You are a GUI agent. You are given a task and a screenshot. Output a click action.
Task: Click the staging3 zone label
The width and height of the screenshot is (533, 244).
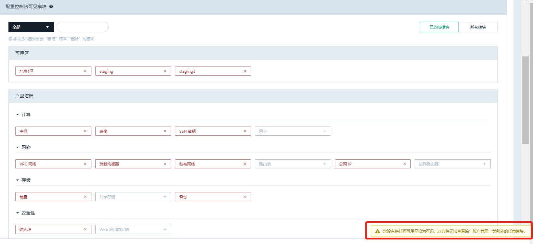tap(187, 71)
